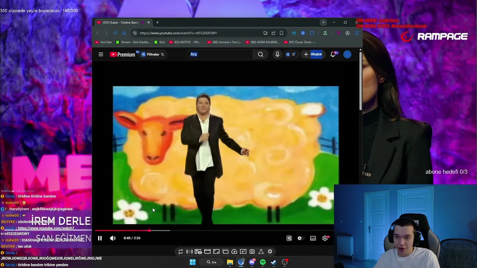Click the flask icon in the enhancer toolbar
This screenshot has height=268, width=477.
click(x=261, y=252)
